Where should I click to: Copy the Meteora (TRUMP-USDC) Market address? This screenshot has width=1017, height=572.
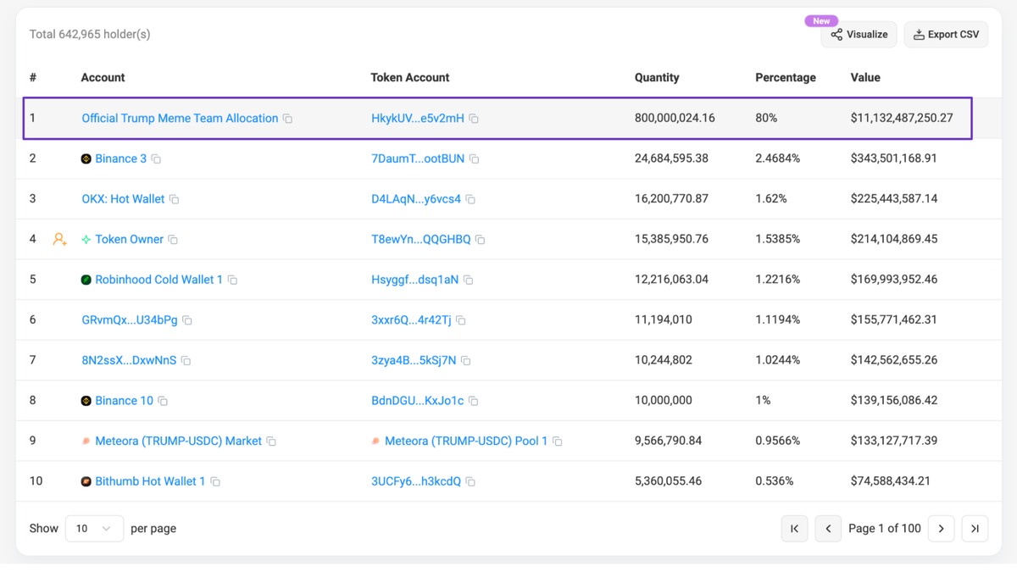click(x=272, y=441)
